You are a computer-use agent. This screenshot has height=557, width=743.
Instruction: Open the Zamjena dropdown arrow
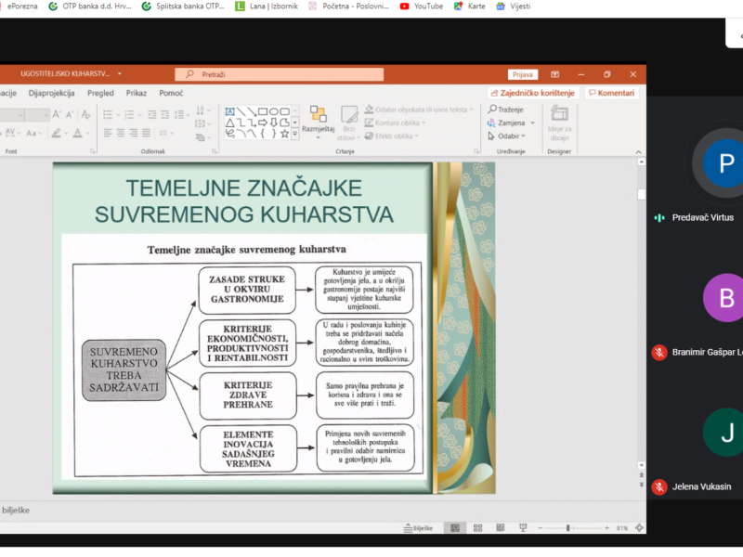point(532,123)
